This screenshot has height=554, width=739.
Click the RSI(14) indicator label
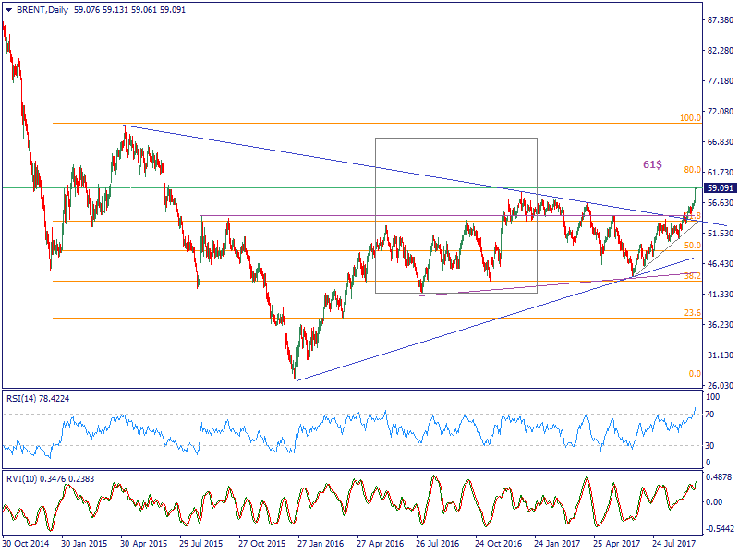pyautogui.click(x=24, y=398)
